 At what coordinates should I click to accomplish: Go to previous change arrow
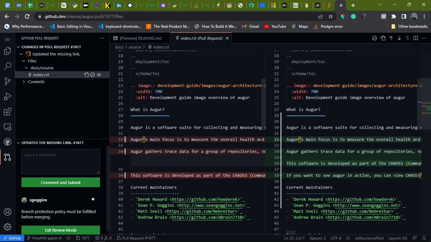(x=391, y=38)
